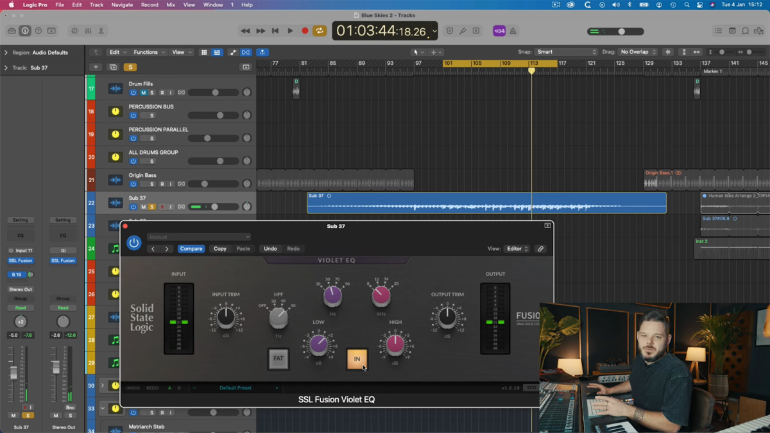
Task: Solo the PERCUSSION BUS track
Action: 152,115
